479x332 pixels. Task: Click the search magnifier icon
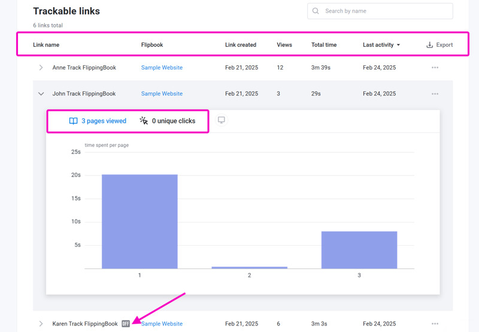point(316,11)
